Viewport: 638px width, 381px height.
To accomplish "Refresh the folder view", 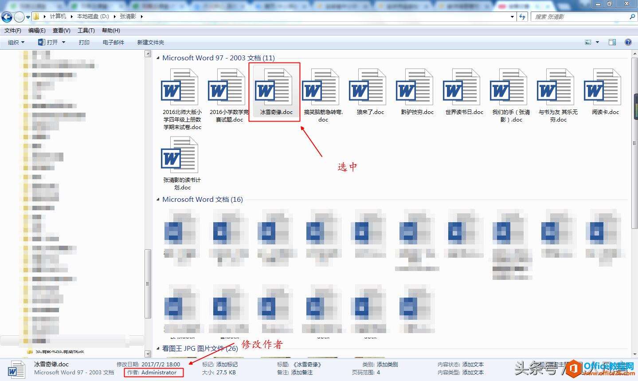I will click(x=522, y=16).
